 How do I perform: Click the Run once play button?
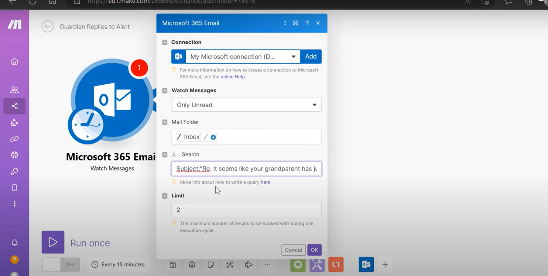coord(53,242)
